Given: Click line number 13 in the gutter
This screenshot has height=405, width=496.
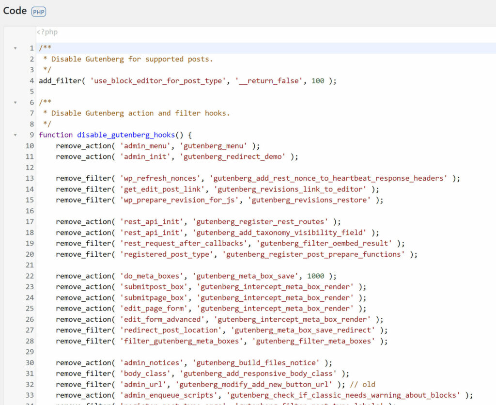Looking at the screenshot, I should [30, 178].
